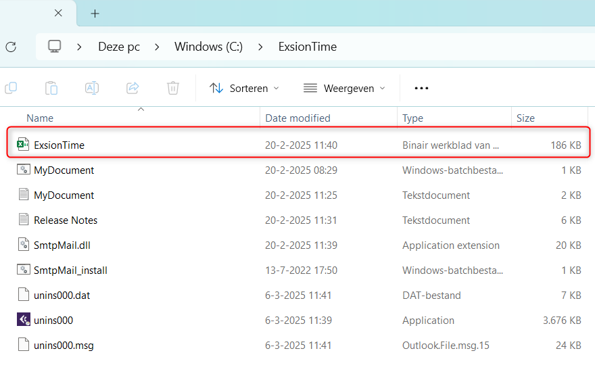Click the Copy toolbar icon
This screenshot has width=595, height=376.
click(11, 88)
